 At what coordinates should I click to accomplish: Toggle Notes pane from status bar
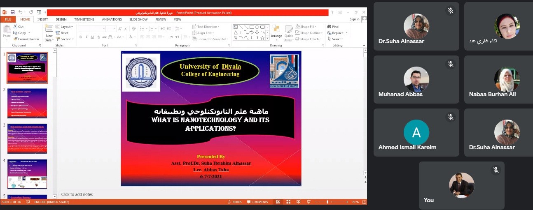[x=235, y=202]
